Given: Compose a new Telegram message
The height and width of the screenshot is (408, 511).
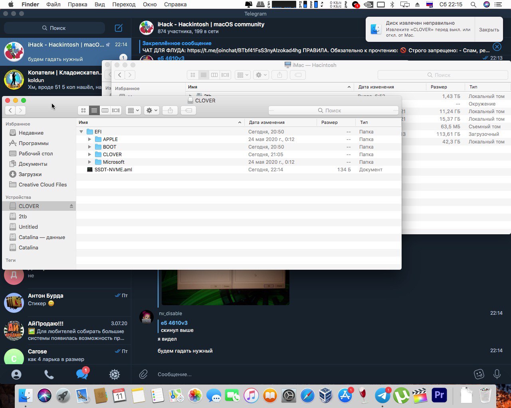Looking at the screenshot, I should point(119,28).
